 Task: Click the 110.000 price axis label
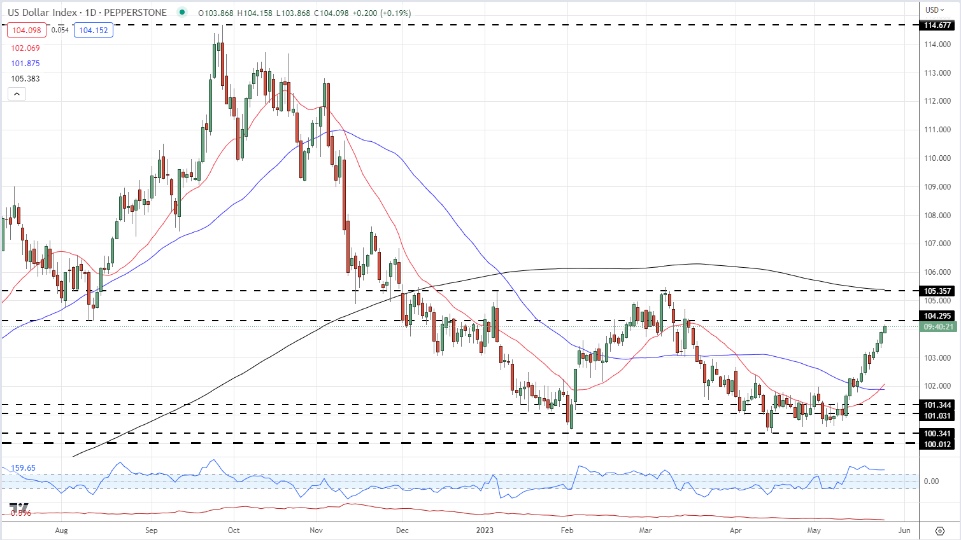point(937,158)
